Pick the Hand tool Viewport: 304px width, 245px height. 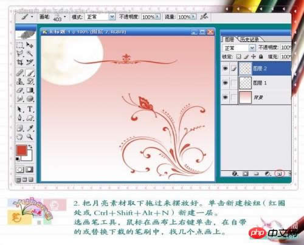click(x=20, y=137)
